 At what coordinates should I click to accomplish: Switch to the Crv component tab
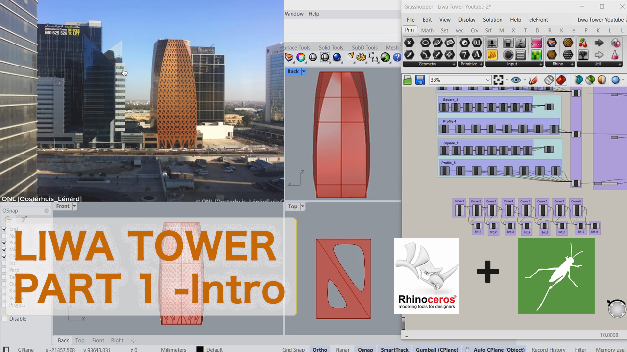(474, 30)
